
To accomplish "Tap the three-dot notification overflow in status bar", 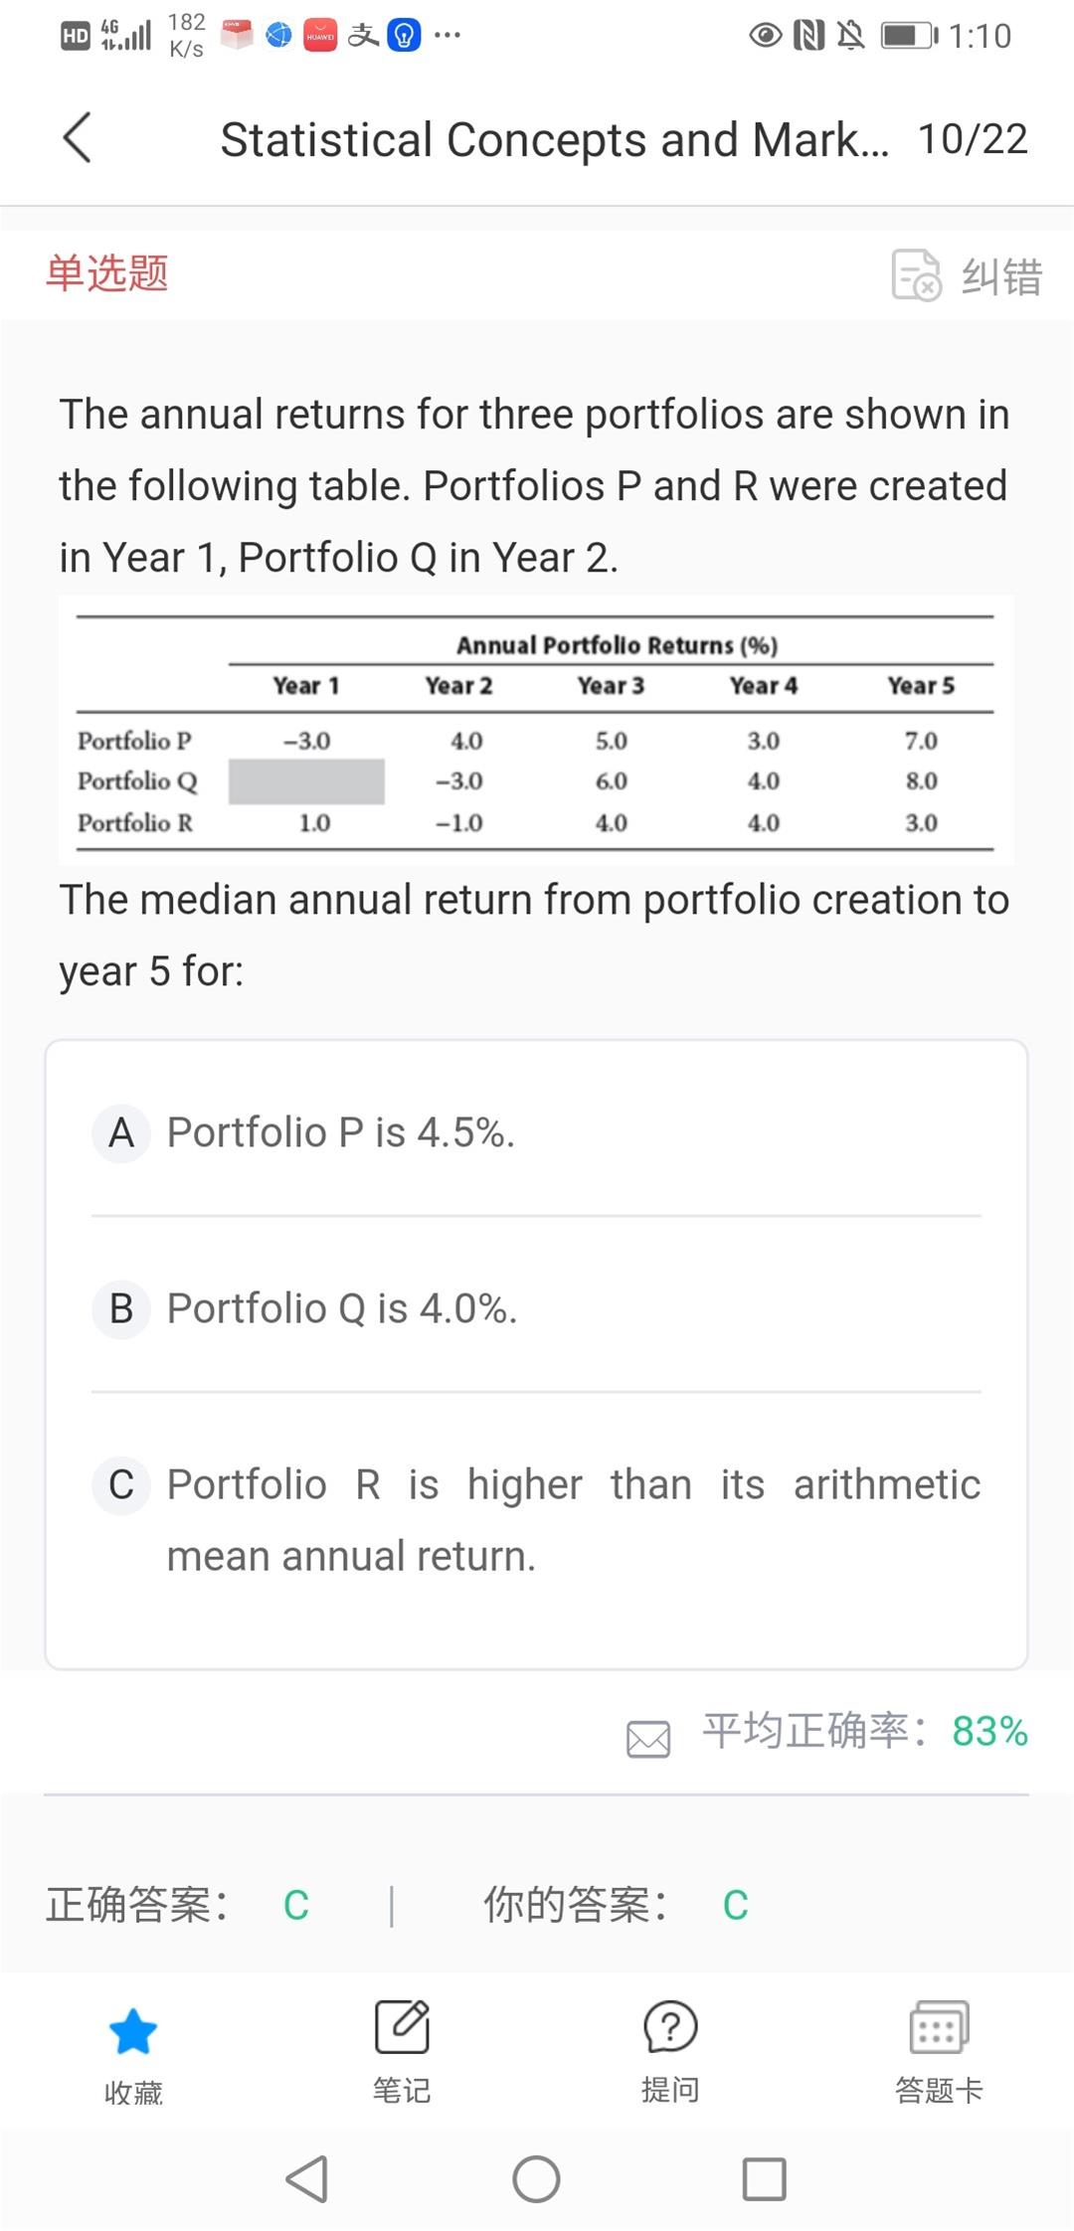I will point(447,36).
